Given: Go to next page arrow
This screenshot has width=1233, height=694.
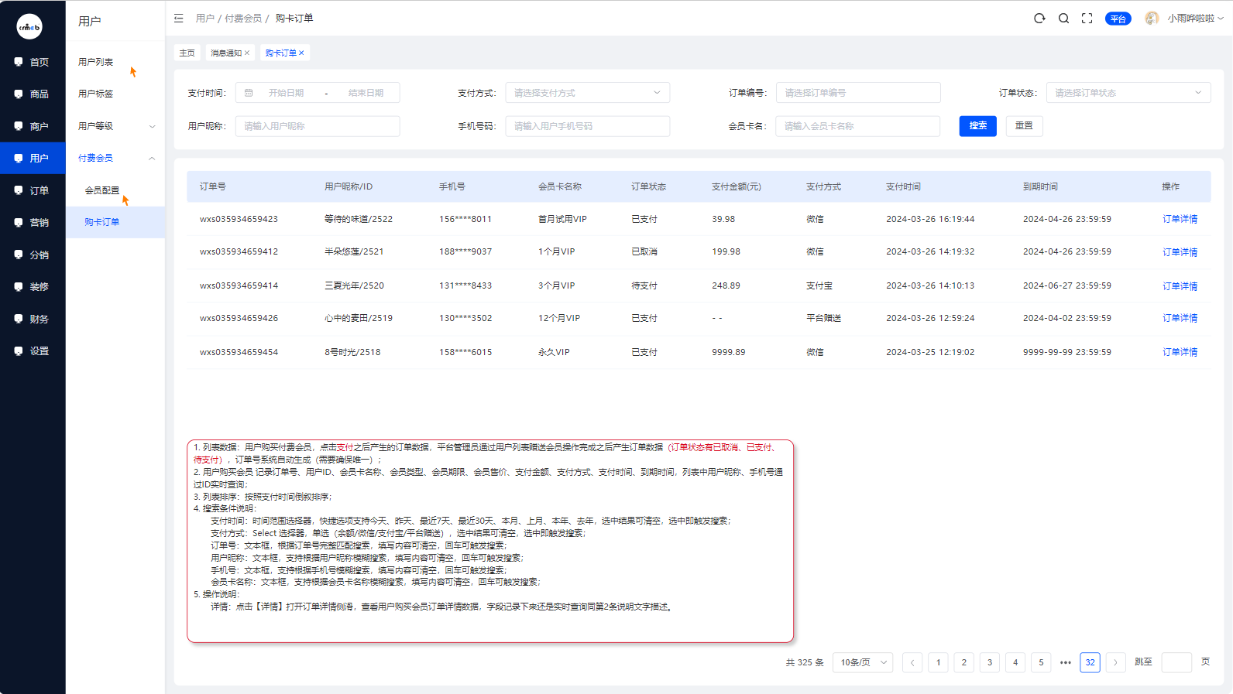Looking at the screenshot, I should coord(1115,662).
